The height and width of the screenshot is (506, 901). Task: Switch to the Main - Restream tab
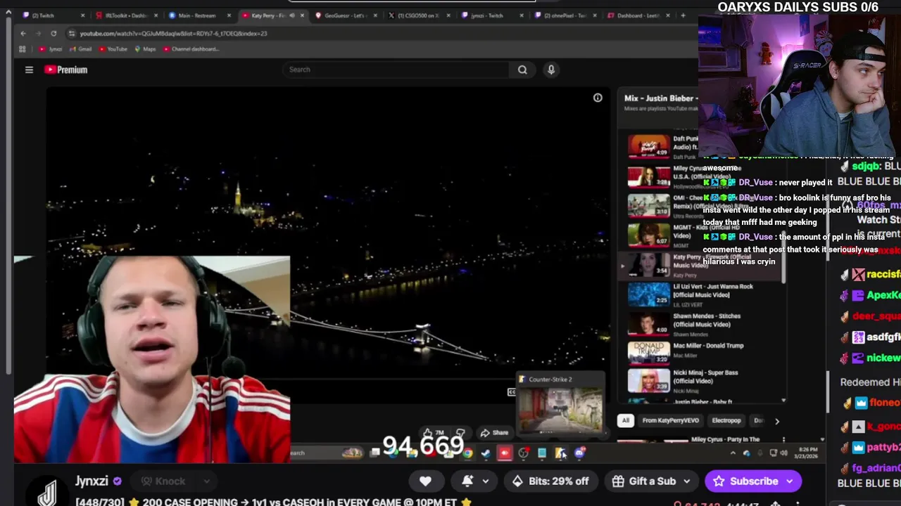tap(199, 15)
